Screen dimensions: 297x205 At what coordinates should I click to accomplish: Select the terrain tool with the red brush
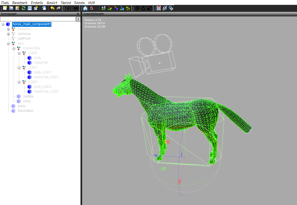coord(110,8)
